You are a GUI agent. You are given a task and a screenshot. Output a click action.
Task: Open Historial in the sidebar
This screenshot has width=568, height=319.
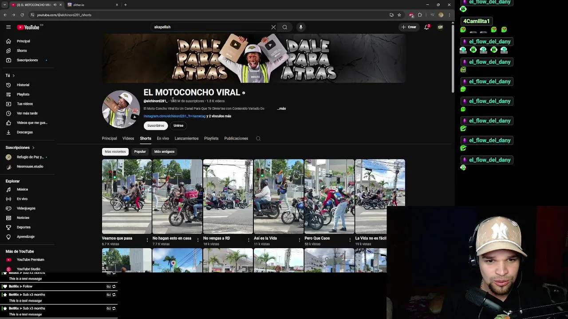[x=23, y=85]
